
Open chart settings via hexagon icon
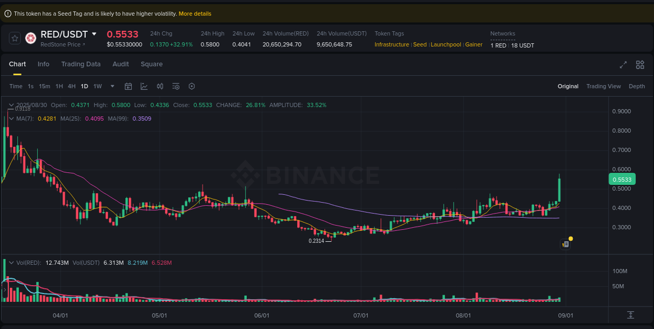point(191,86)
